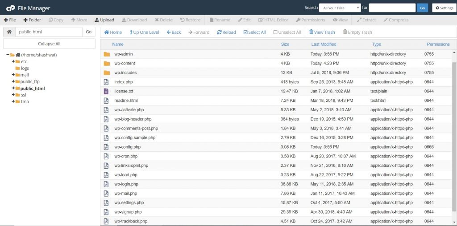Collapse the /home/shashwat root node

(x=8, y=55)
